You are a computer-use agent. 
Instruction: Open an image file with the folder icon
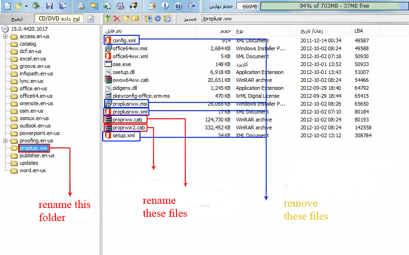[x=18, y=6]
